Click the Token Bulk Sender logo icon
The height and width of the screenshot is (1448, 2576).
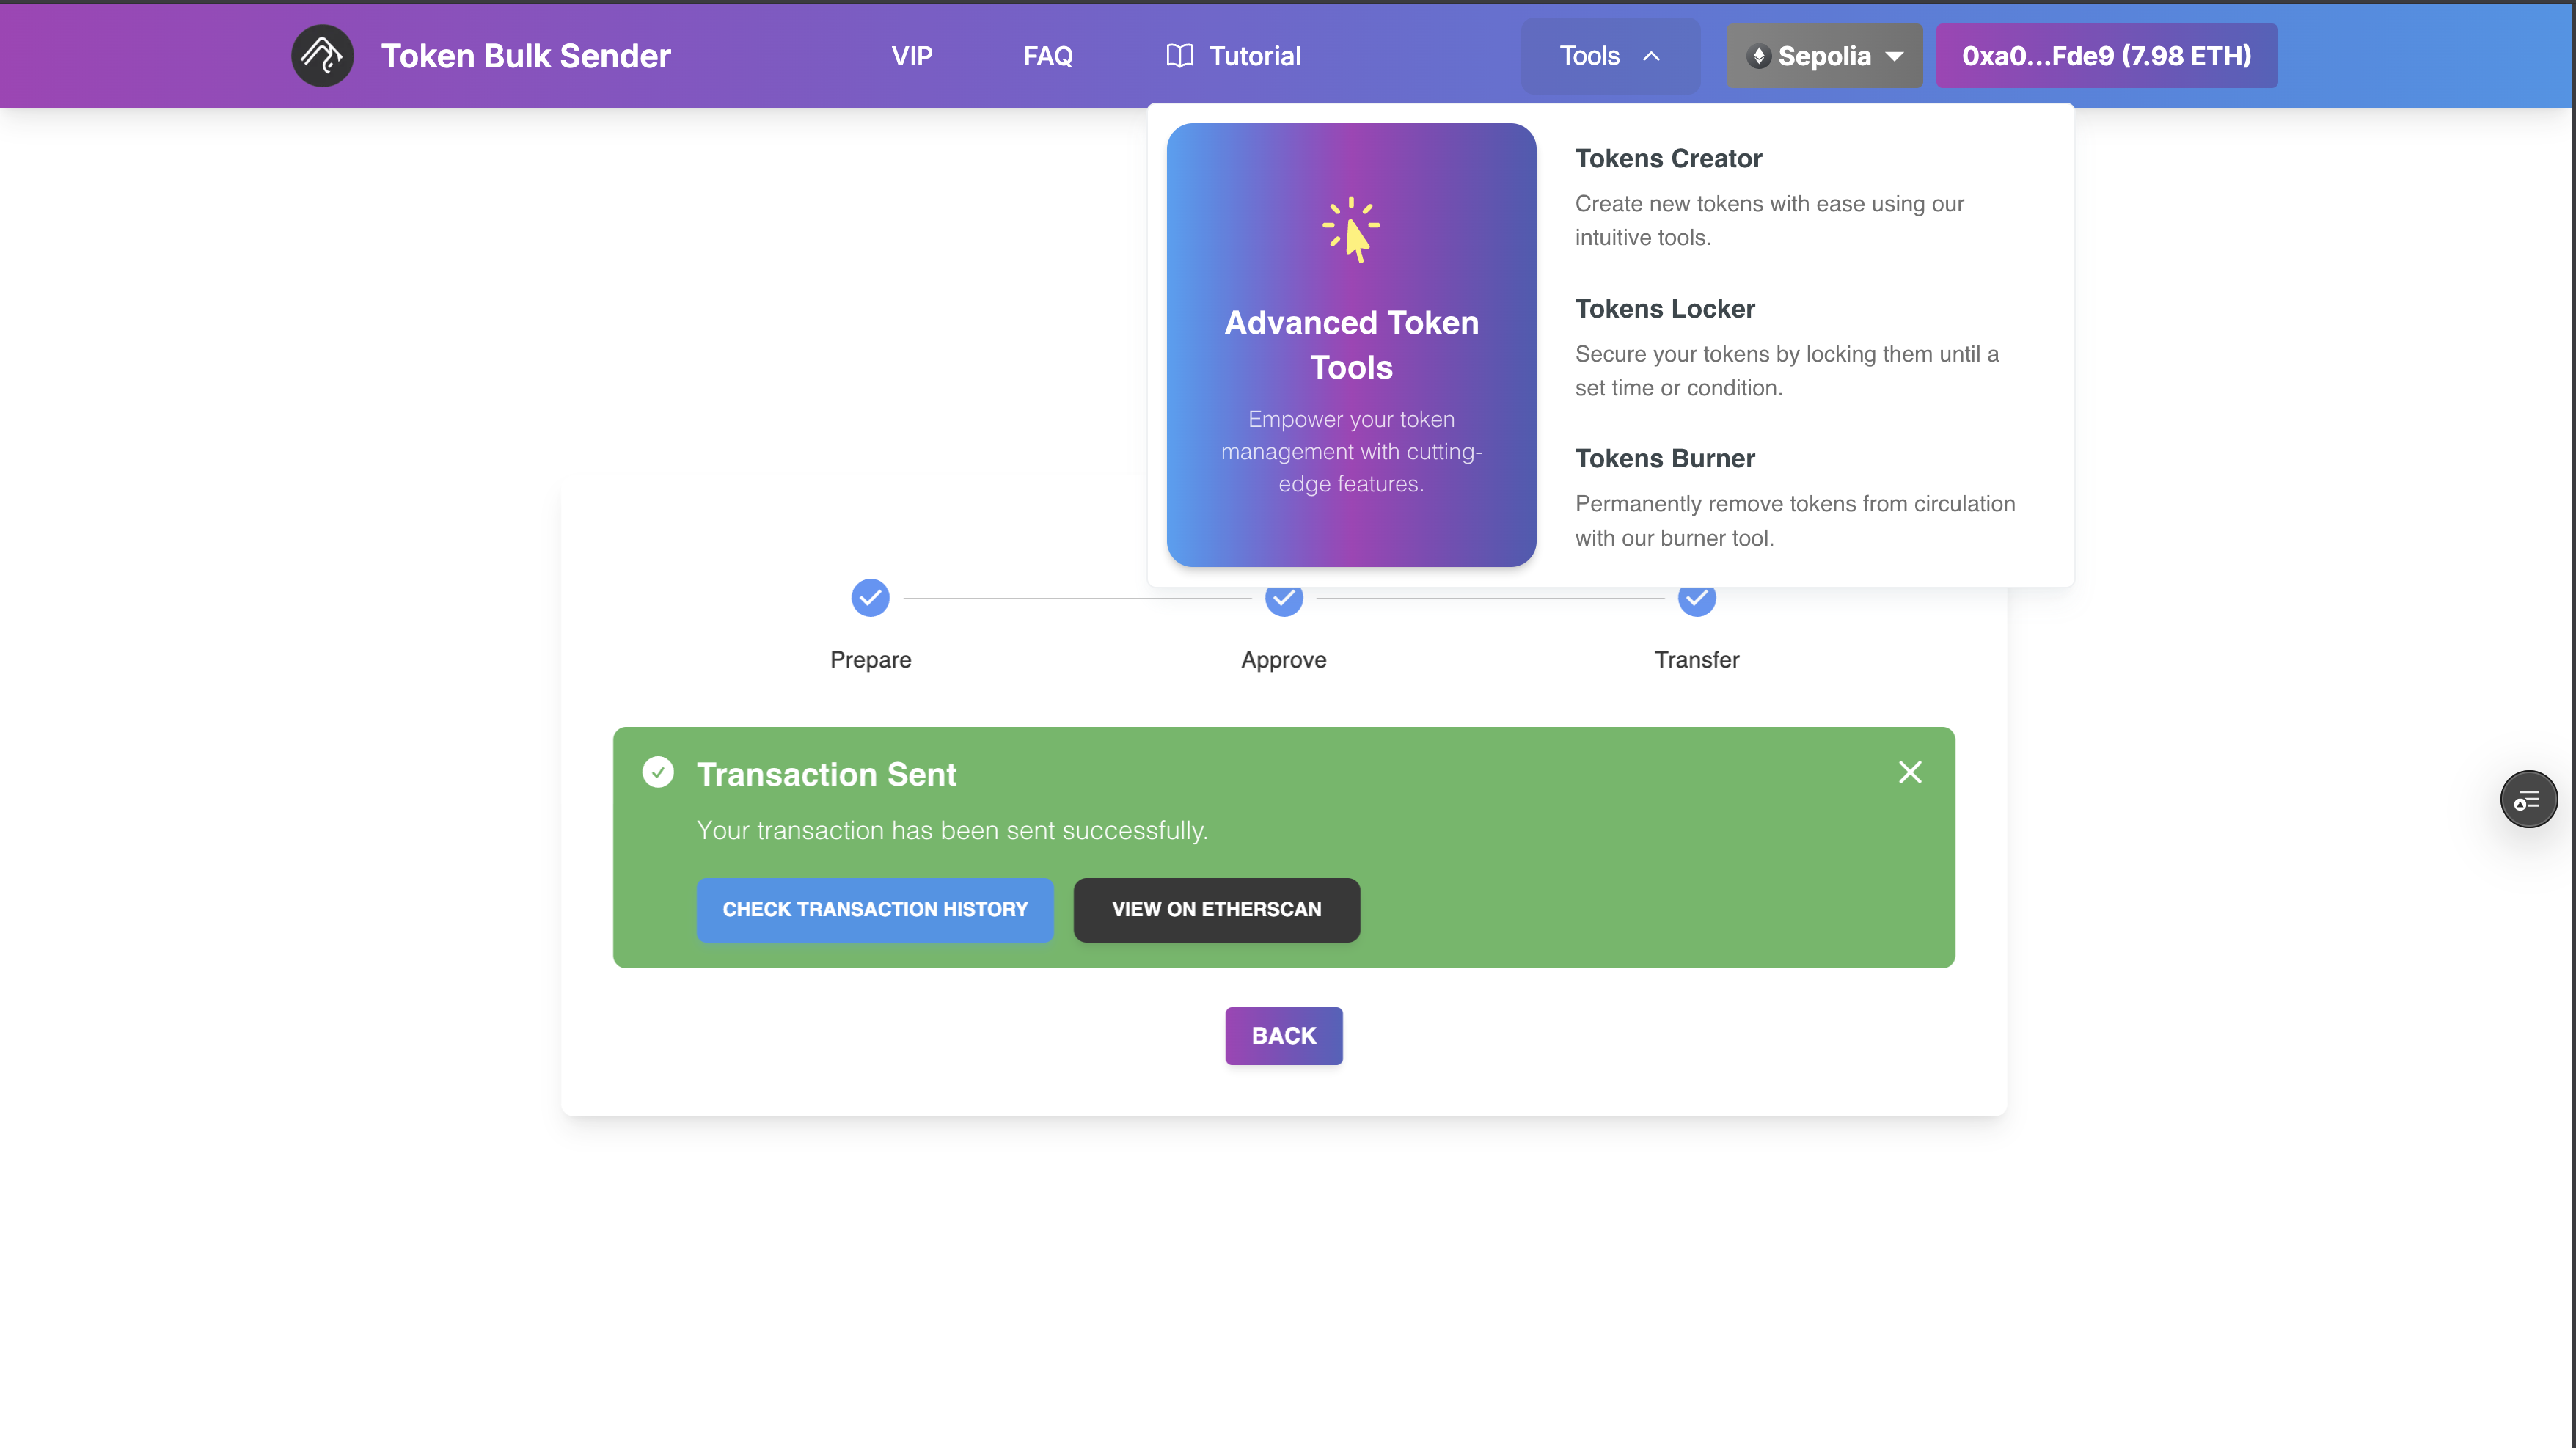click(321, 55)
